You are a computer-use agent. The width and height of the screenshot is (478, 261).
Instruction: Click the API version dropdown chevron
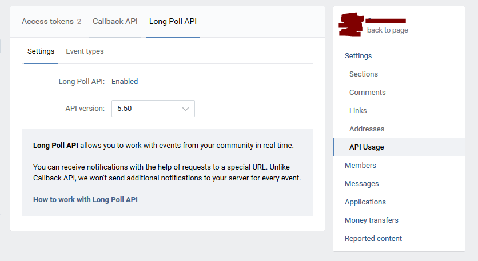click(185, 109)
